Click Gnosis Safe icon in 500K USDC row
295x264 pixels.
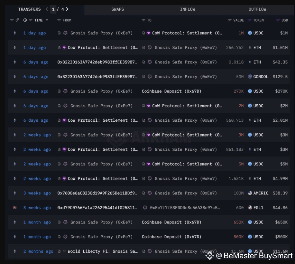(65, 237)
